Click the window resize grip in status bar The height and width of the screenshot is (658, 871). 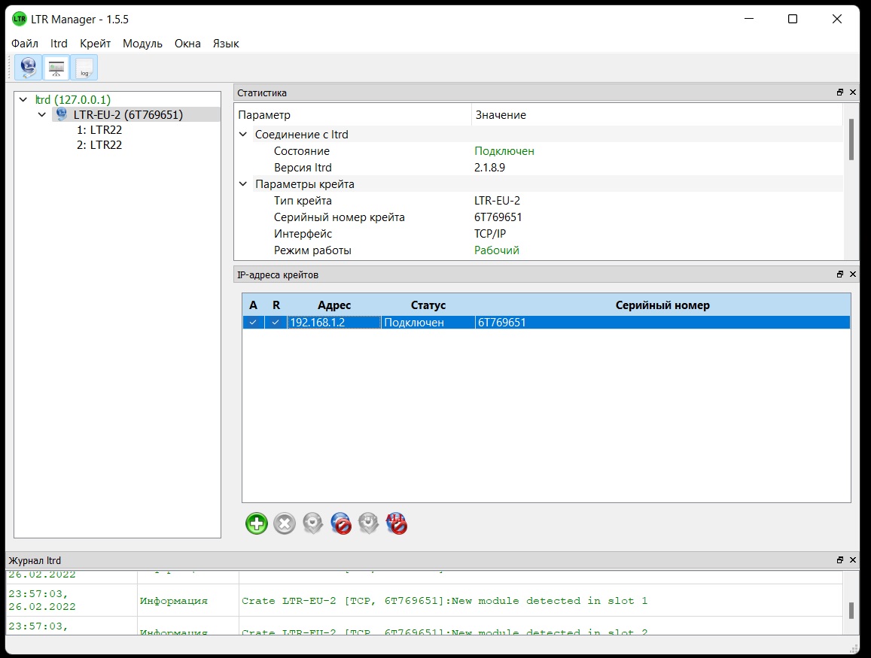(854, 648)
